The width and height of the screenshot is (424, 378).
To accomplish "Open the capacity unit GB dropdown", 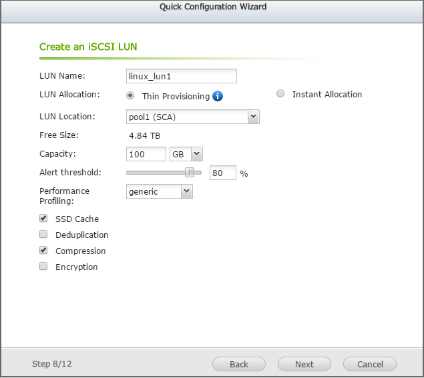I will point(196,154).
